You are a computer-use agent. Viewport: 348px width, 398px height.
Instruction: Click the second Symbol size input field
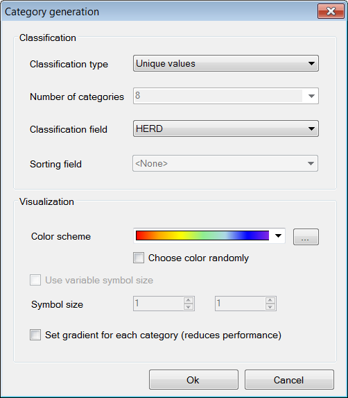[241, 304]
